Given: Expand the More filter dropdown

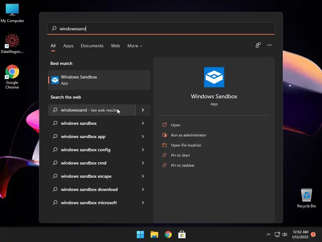Looking at the screenshot, I should pos(135,46).
